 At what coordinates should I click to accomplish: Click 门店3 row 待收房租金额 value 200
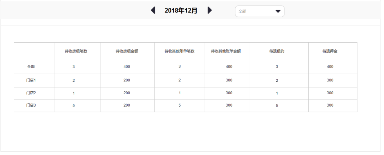[127, 105]
